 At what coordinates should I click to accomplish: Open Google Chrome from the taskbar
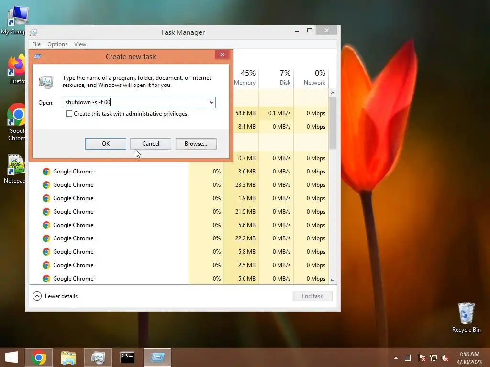(39, 357)
